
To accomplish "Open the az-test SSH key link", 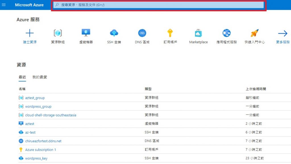I will 30,132.
